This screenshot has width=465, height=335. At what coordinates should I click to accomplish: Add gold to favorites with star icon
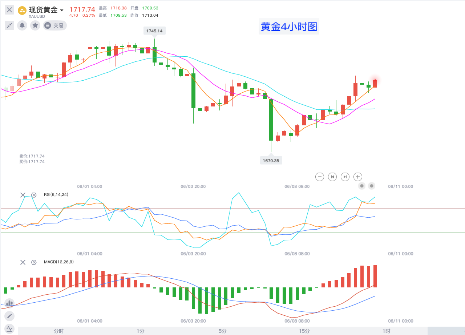tap(35, 25)
